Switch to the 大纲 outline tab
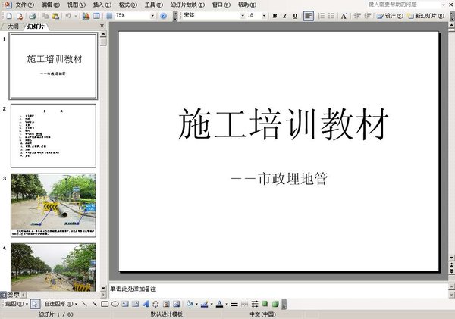This screenshot has width=455, height=319. click(12, 27)
